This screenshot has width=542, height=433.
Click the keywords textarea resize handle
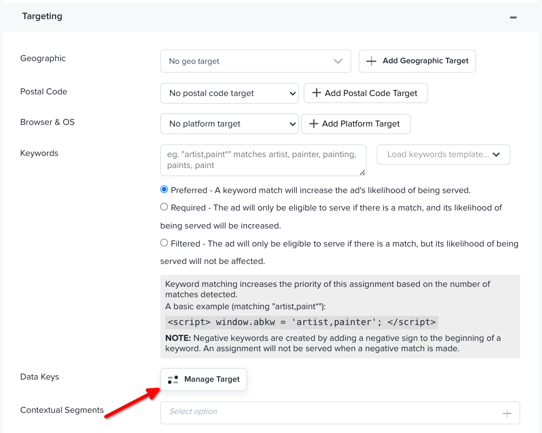tap(362, 172)
